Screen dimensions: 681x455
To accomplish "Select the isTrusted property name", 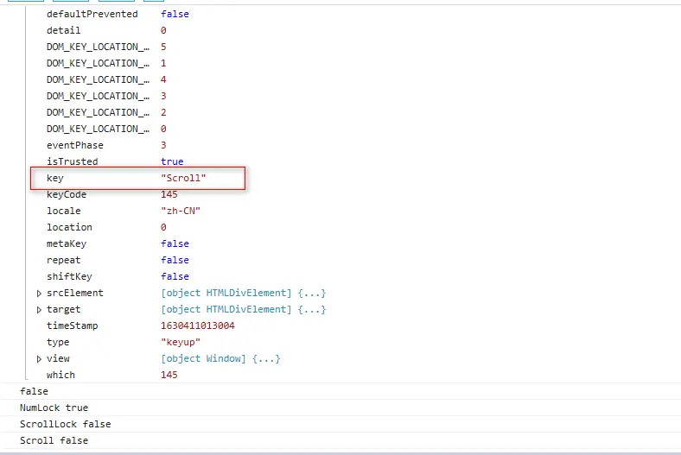I will coord(72,161).
